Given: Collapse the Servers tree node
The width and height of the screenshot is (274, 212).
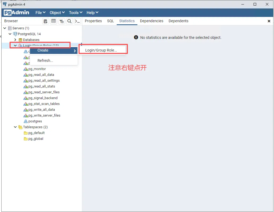Looking at the screenshot, I should [x=5, y=28].
